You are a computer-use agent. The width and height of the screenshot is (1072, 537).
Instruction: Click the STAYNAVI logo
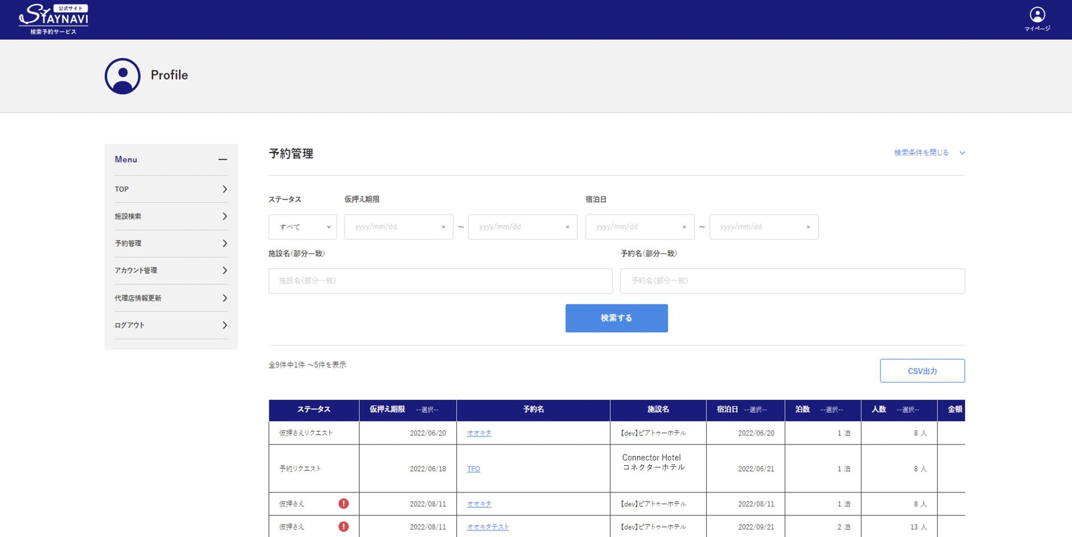(x=54, y=19)
